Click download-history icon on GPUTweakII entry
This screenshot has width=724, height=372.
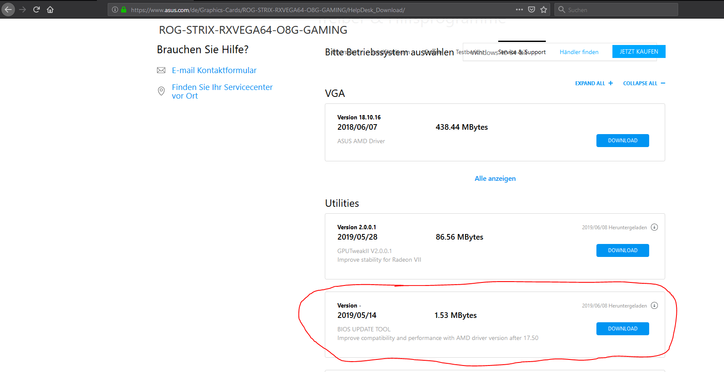tap(654, 227)
